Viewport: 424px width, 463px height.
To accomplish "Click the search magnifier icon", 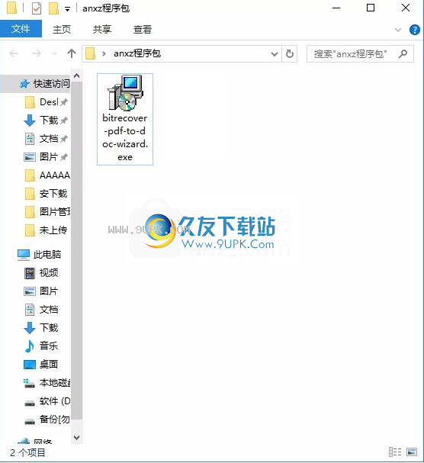I will [403, 53].
